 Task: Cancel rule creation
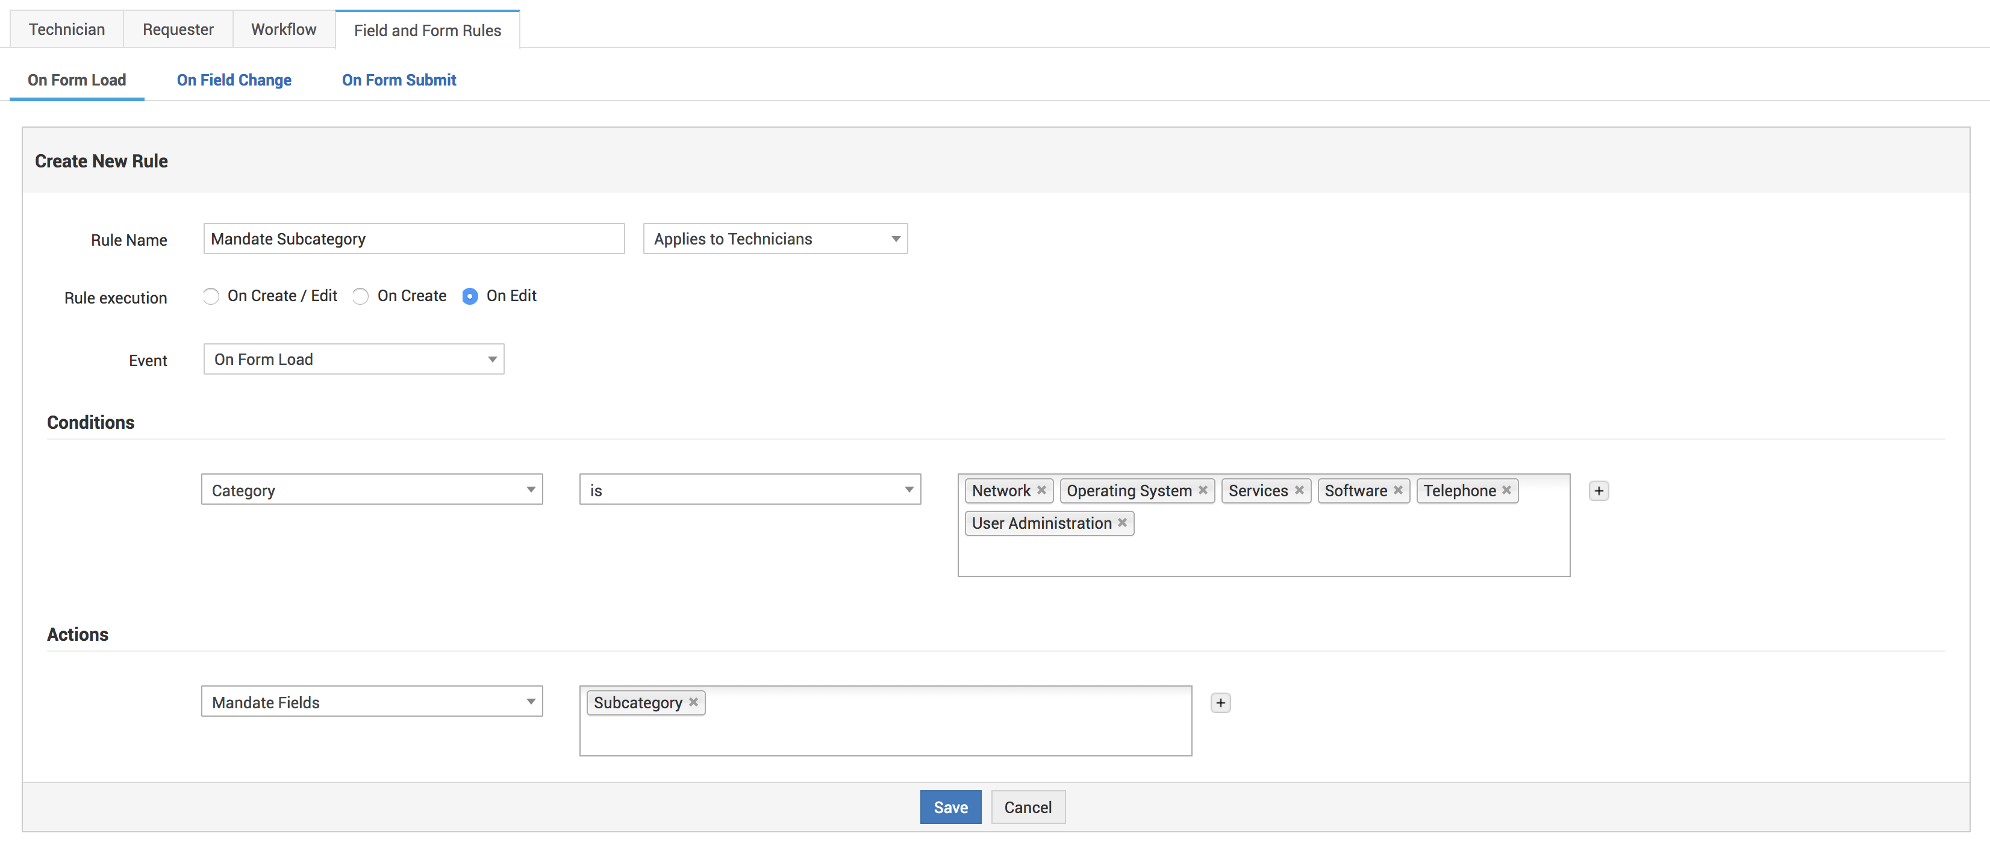pyautogui.click(x=1028, y=807)
